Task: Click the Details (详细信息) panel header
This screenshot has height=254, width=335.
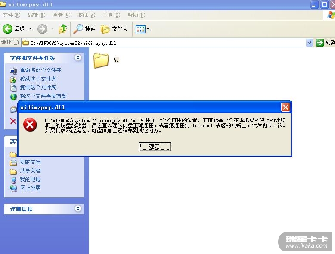Action: 44,209
